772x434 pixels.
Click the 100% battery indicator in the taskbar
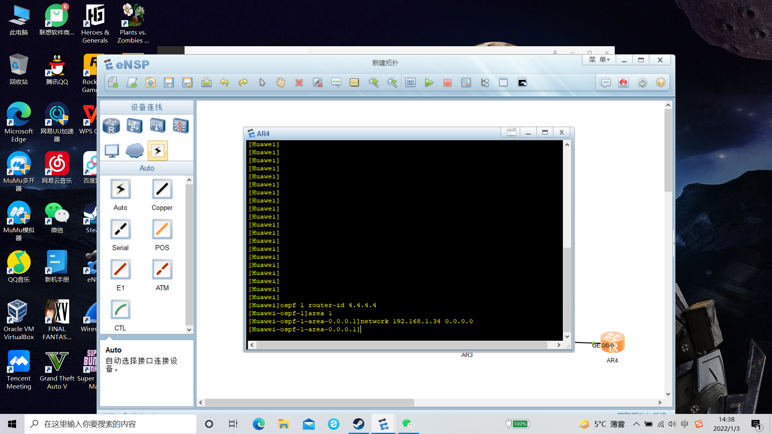tap(518, 424)
